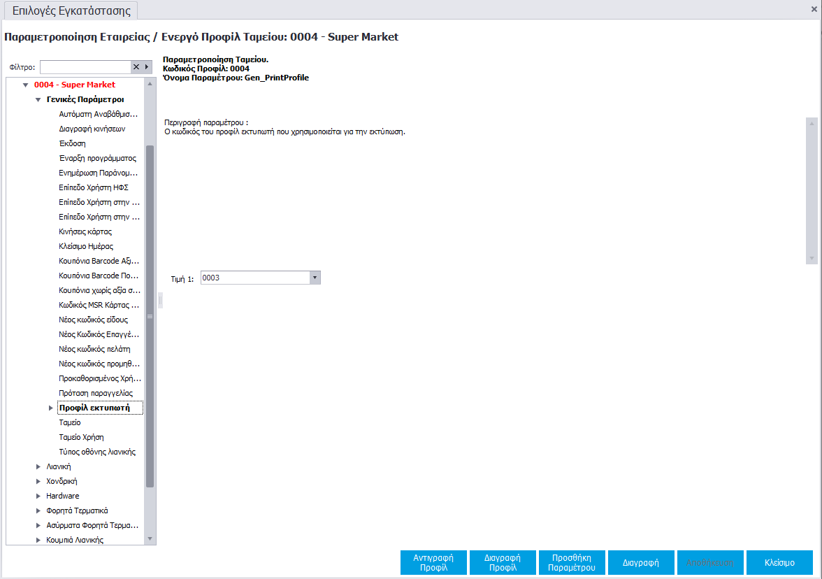Click the filter arrow icon next to X
Screen dimensions: 822x579
(147, 67)
